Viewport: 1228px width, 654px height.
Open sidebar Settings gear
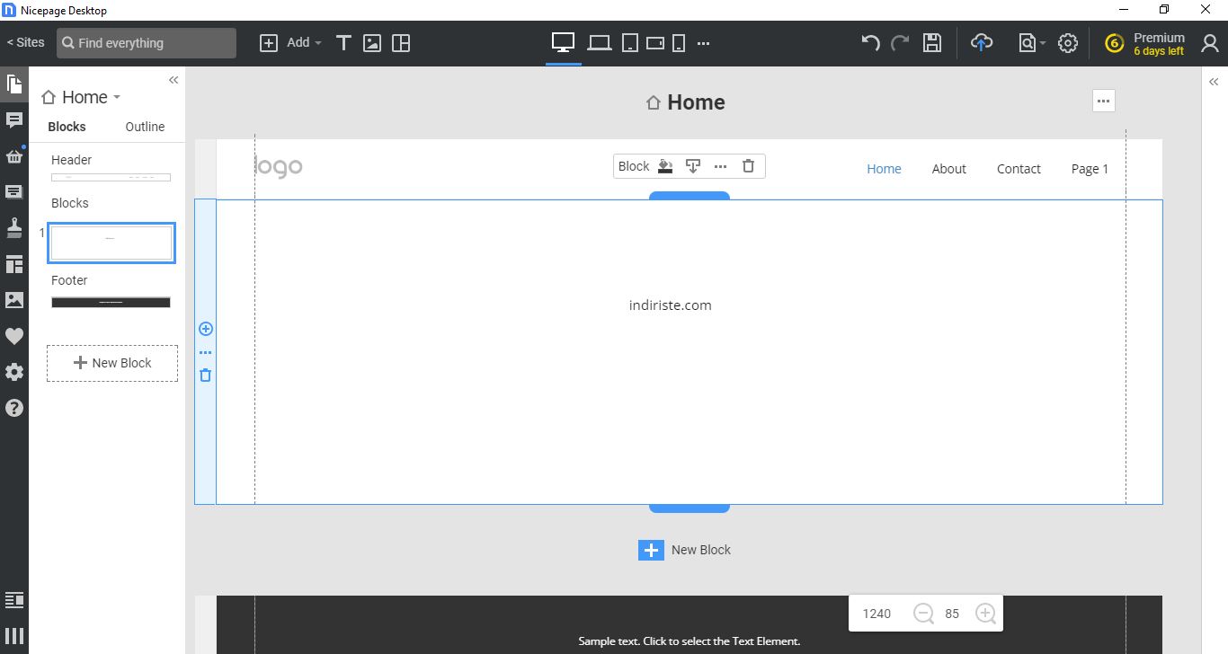tap(14, 372)
